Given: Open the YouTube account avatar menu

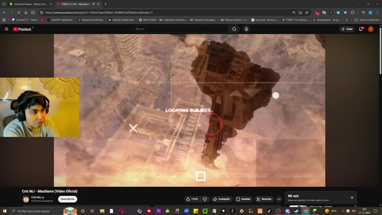Looking at the screenshot, I should pos(371,29).
